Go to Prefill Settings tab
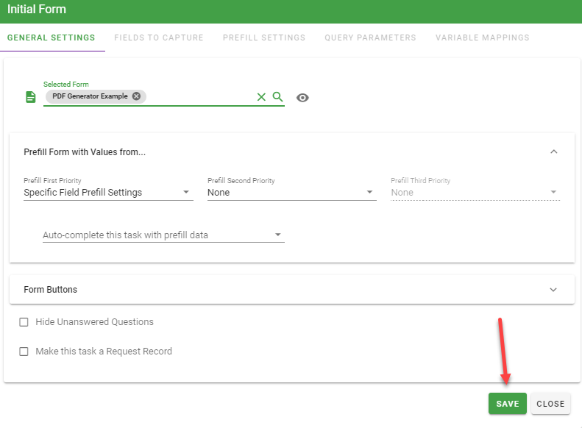Screen dimensions: 582x428 (x=264, y=38)
